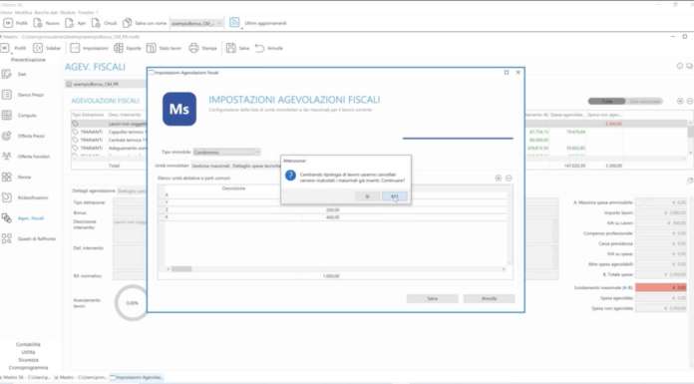Open the Contabilità section at the sidebar bottom
The image size is (694, 384).
(x=28, y=344)
